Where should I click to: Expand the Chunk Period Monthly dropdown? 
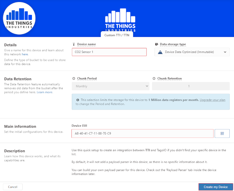coord(110,86)
